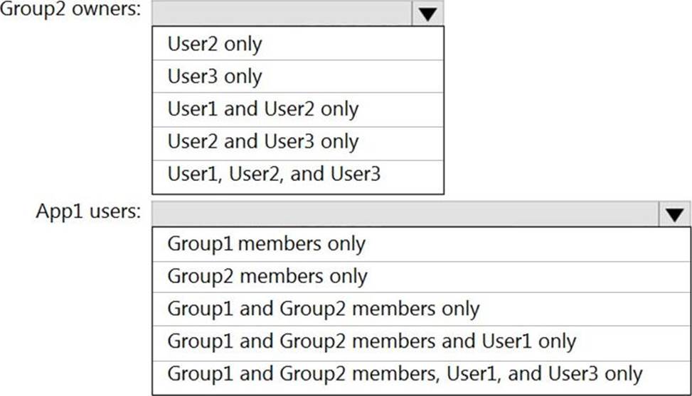Choose 'Group1 and Group2 members and User1 only'
692x396 pixels.
371,341
